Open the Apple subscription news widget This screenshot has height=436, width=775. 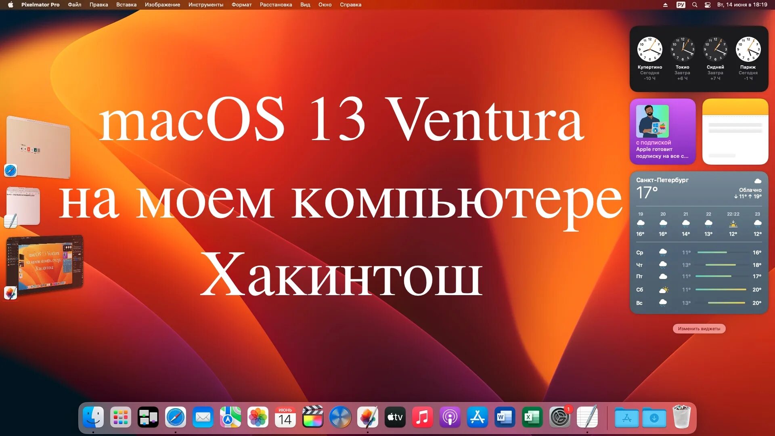pyautogui.click(x=663, y=132)
